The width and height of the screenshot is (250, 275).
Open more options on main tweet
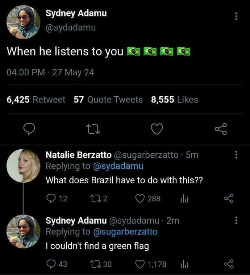coord(236,16)
